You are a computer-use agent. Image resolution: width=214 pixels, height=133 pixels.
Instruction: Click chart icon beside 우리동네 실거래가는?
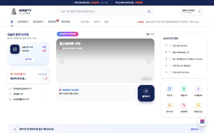click(x=10, y=89)
